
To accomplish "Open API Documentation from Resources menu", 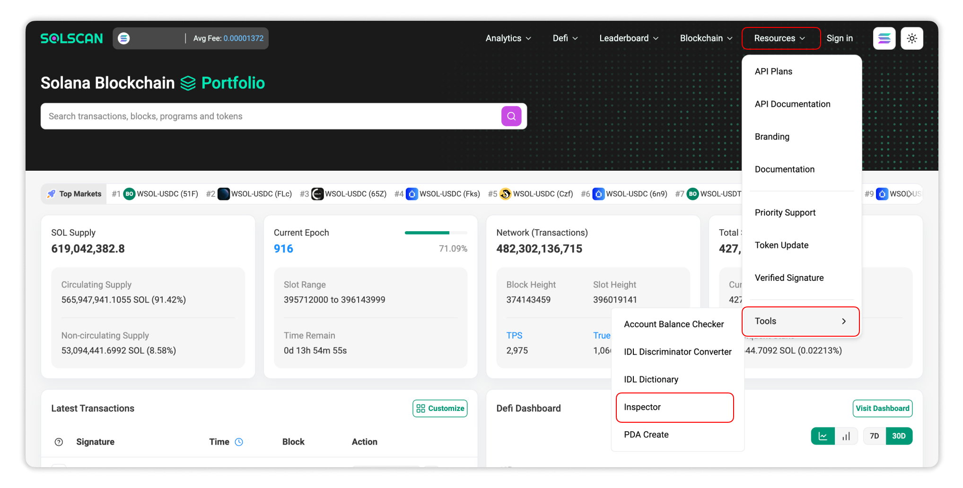I will 792,104.
